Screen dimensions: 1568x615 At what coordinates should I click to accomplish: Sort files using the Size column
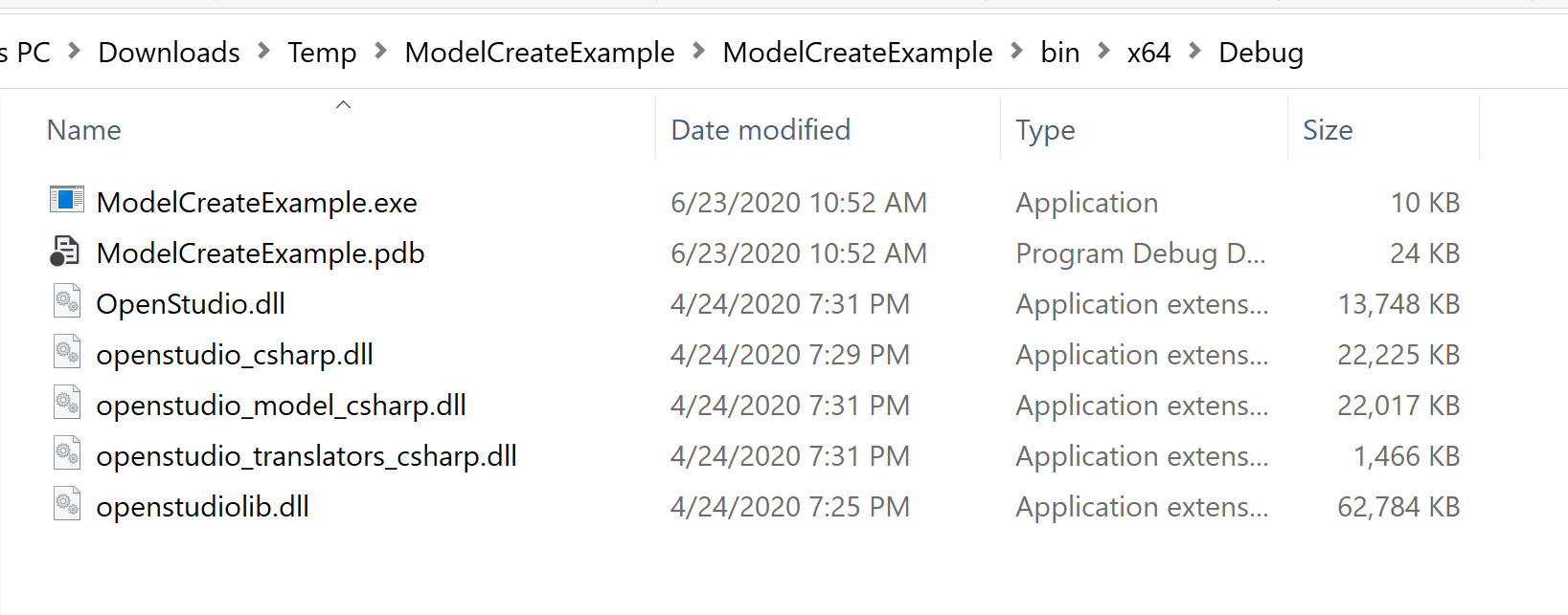(1328, 129)
